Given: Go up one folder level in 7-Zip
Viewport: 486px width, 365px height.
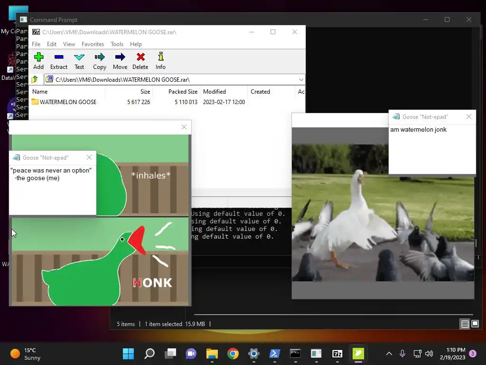Looking at the screenshot, I should point(35,79).
